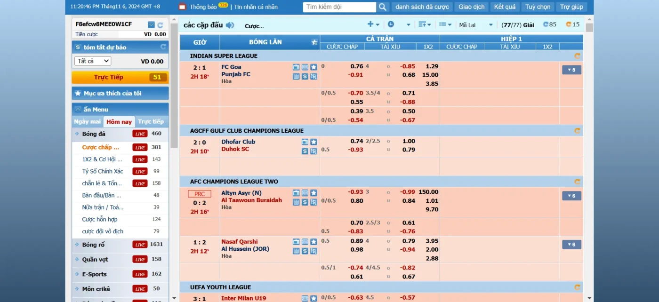This screenshot has width=659, height=302.
Task: Refresh the Indian Super League odds
Action: [577, 56]
